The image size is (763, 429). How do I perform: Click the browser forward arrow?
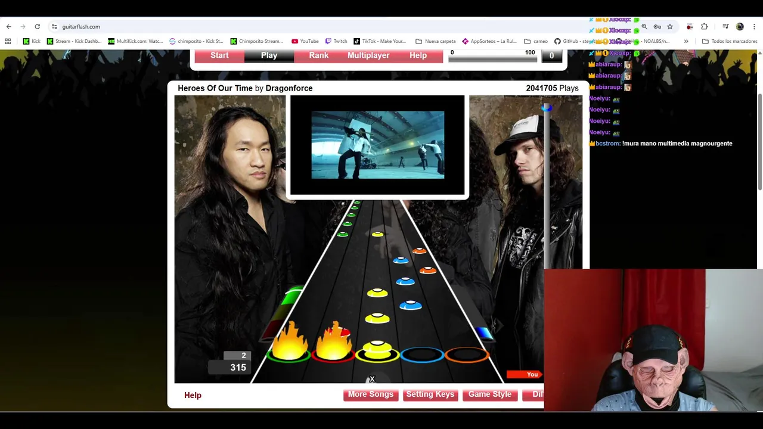(x=23, y=26)
